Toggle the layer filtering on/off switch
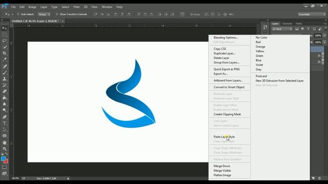328x184 pixels. (325, 29)
